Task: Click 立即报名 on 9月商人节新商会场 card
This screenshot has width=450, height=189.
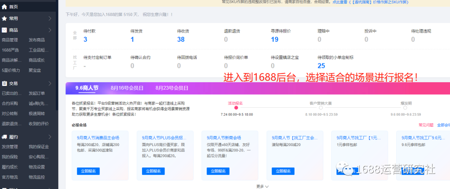Action: pyautogui.click(x=218, y=171)
